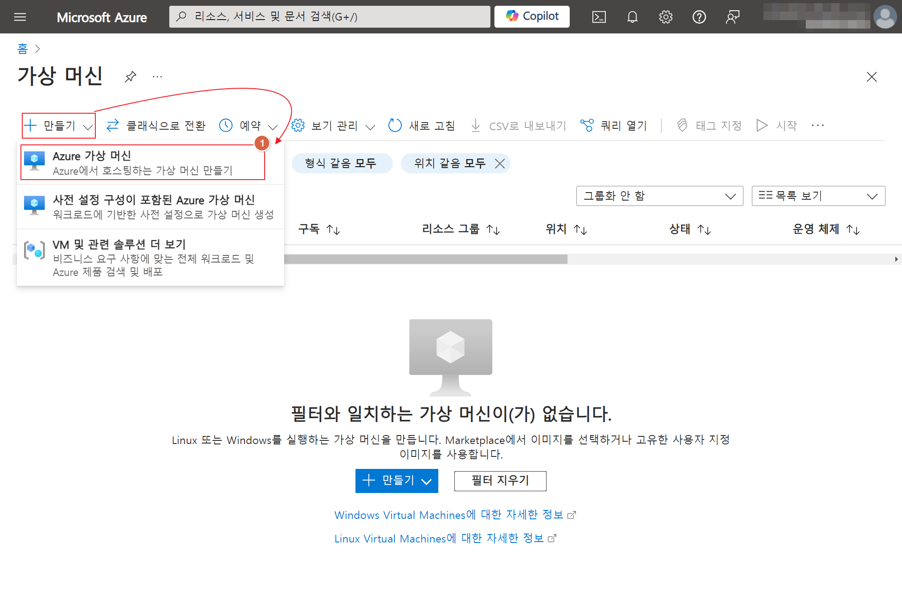Open portal settings gear icon
Screen dimensions: 902x608
tap(665, 17)
